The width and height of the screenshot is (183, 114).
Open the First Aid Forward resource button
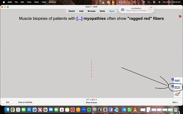[177, 87]
